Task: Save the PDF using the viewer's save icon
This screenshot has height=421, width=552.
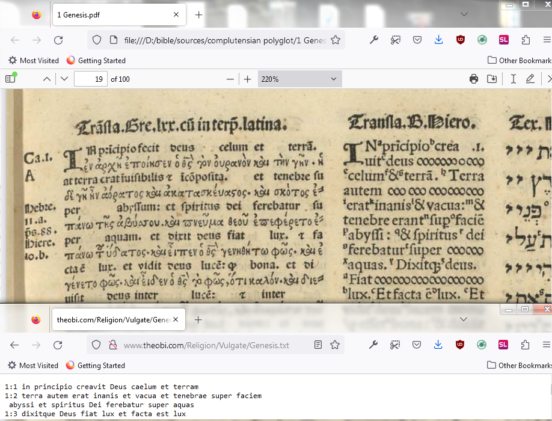Action: pos(492,79)
